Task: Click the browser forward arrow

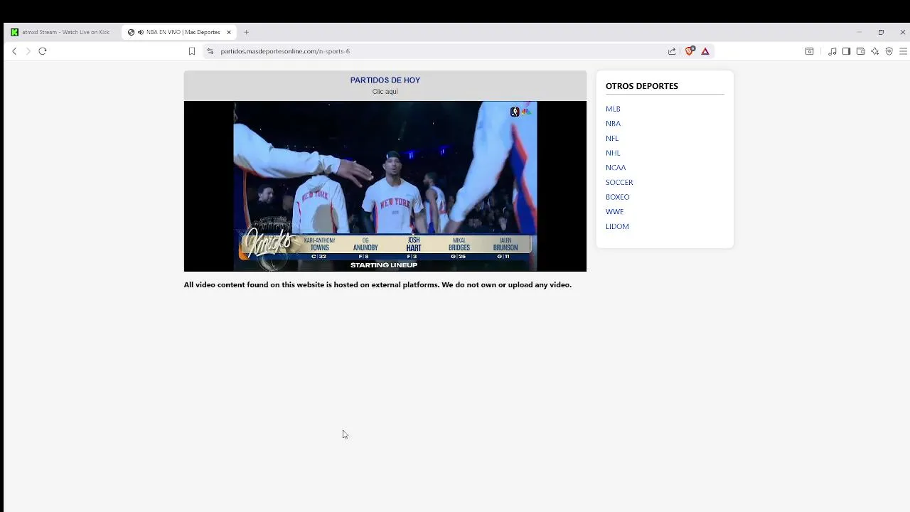Action: click(x=28, y=51)
